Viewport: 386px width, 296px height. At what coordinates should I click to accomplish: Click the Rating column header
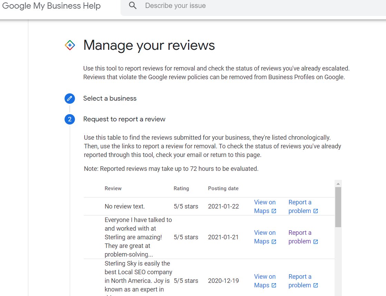coord(181,188)
